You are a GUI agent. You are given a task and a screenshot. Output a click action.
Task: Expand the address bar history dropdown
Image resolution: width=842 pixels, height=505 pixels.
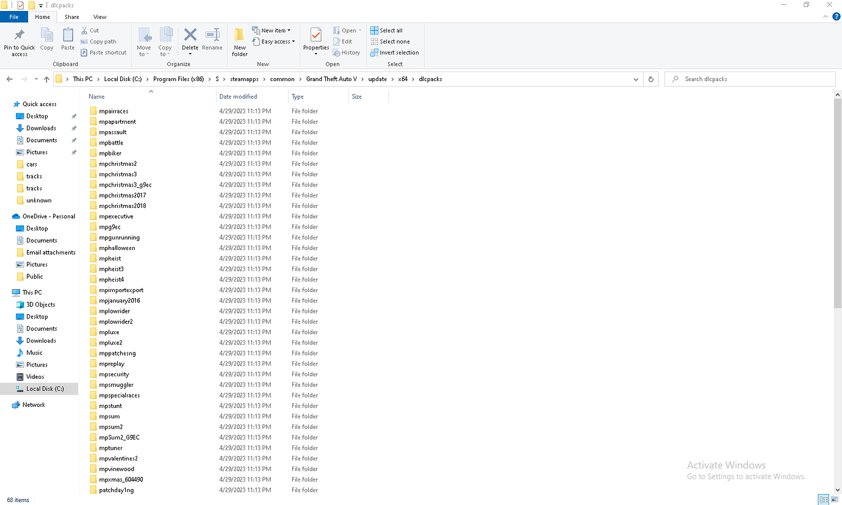636,79
